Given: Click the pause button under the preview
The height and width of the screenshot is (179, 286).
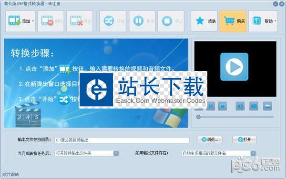Looking at the screenshot, I should (211, 106).
